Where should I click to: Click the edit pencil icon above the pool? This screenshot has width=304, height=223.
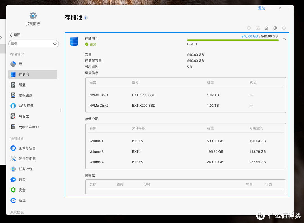coord(258,28)
